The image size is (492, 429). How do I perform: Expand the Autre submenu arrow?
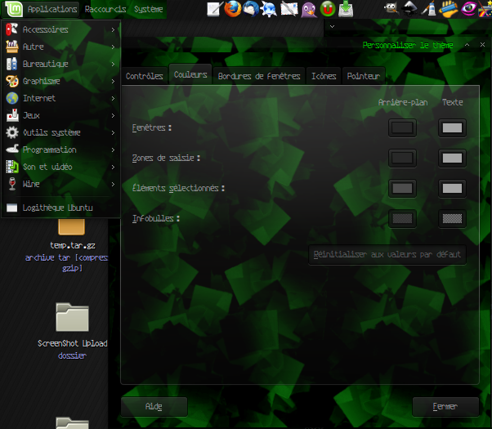coord(113,47)
